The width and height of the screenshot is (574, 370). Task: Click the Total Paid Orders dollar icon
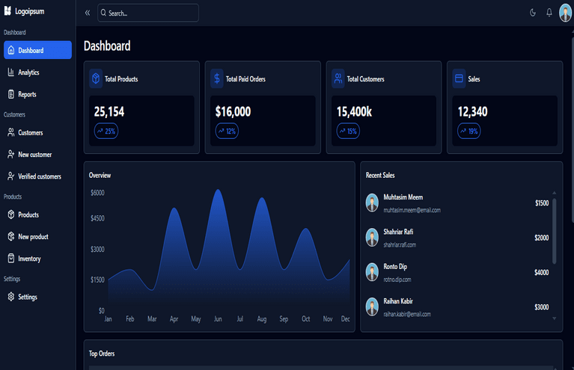click(217, 78)
